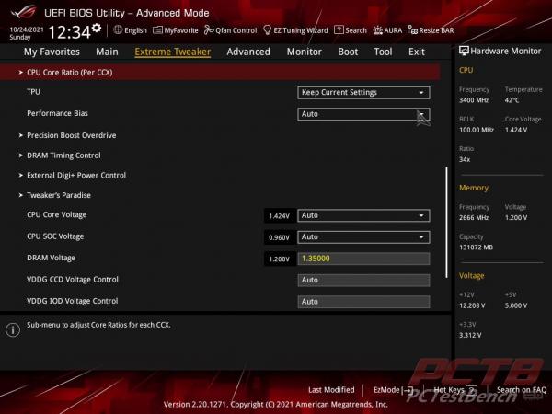This screenshot has height=414, width=552.
Task: Click CPU Core Voltage 1.424V readout
Action: tap(279, 216)
